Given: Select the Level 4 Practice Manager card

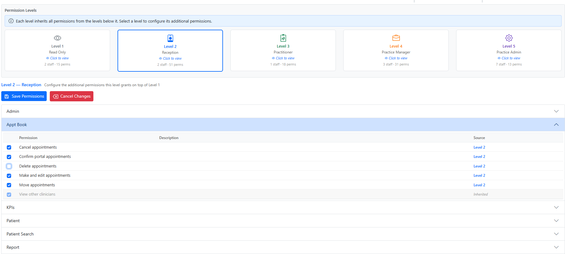Looking at the screenshot, I should coord(396,50).
